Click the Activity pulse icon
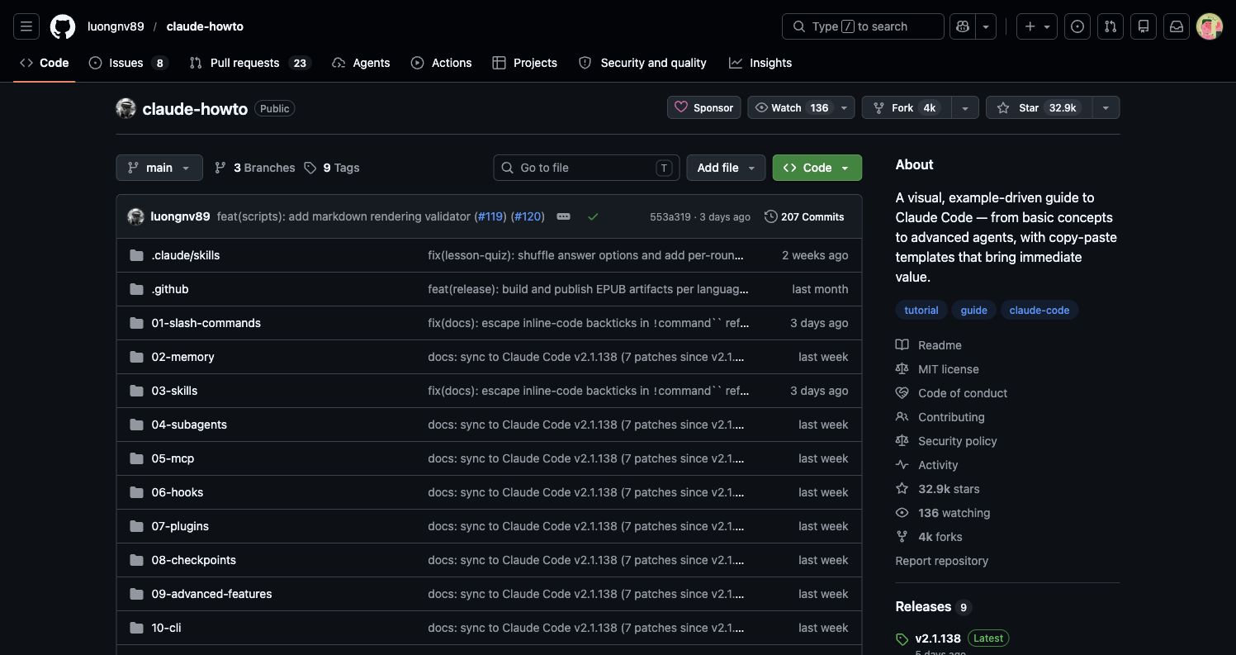Viewport: 1236px width, 655px height. click(x=902, y=465)
